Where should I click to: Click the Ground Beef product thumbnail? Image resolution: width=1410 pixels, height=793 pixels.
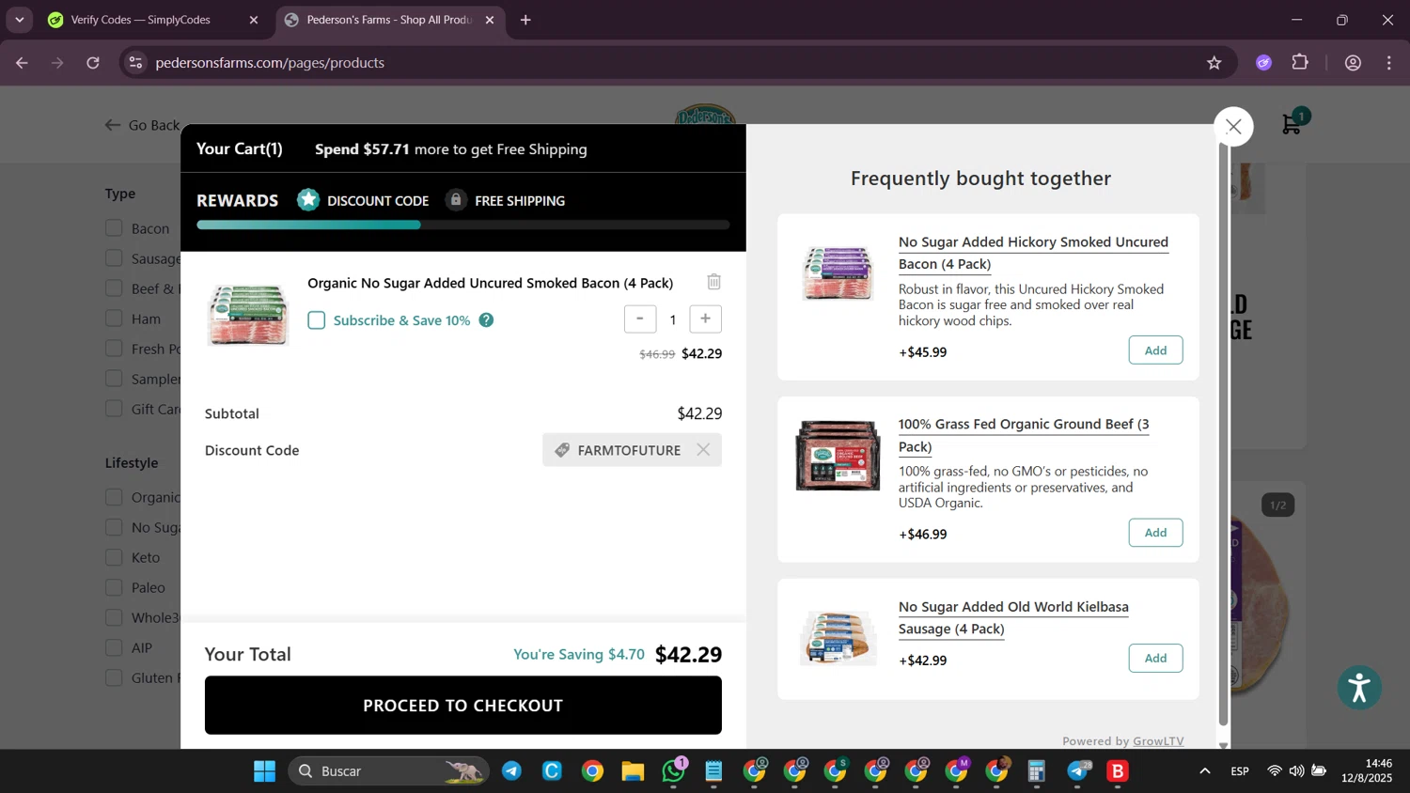click(x=838, y=456)
